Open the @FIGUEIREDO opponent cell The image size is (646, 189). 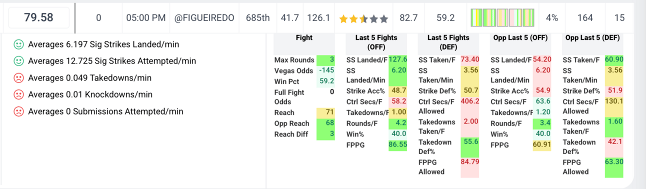(204, 17)
